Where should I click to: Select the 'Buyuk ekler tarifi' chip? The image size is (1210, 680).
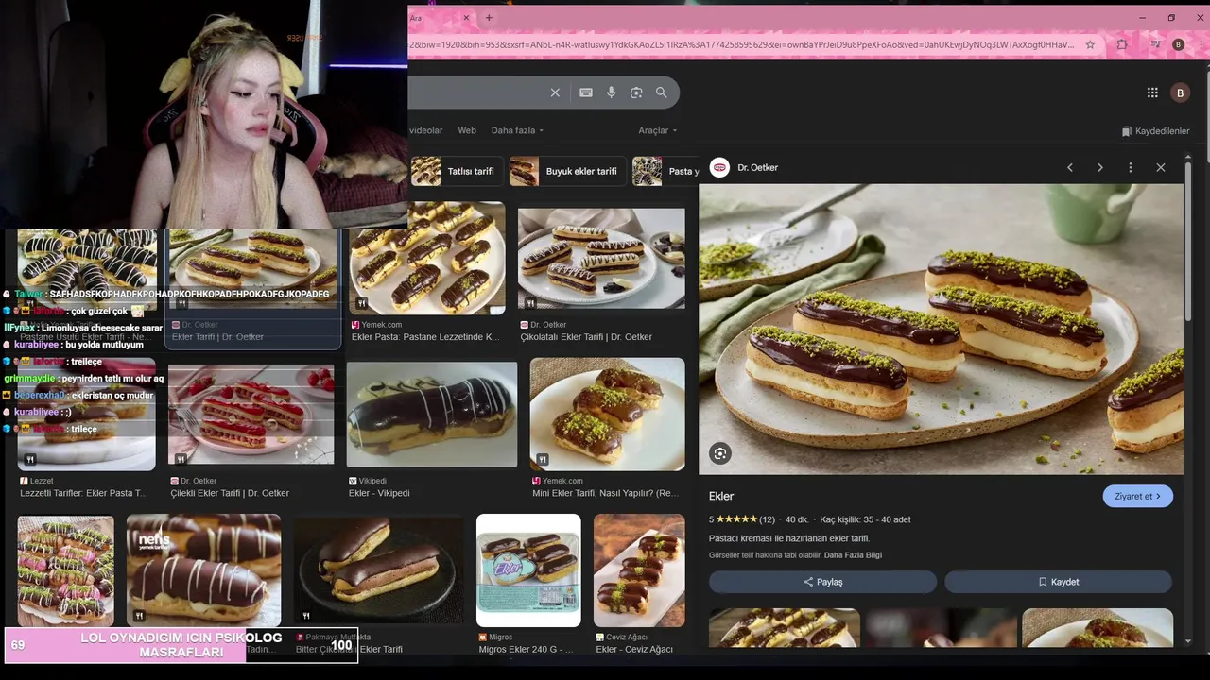(567, 171)
